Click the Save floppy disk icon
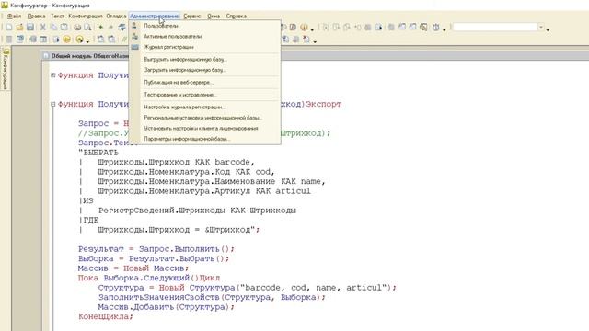Viewport: 589px width, 331px height. pyautogui.click(x=30, y=28)
